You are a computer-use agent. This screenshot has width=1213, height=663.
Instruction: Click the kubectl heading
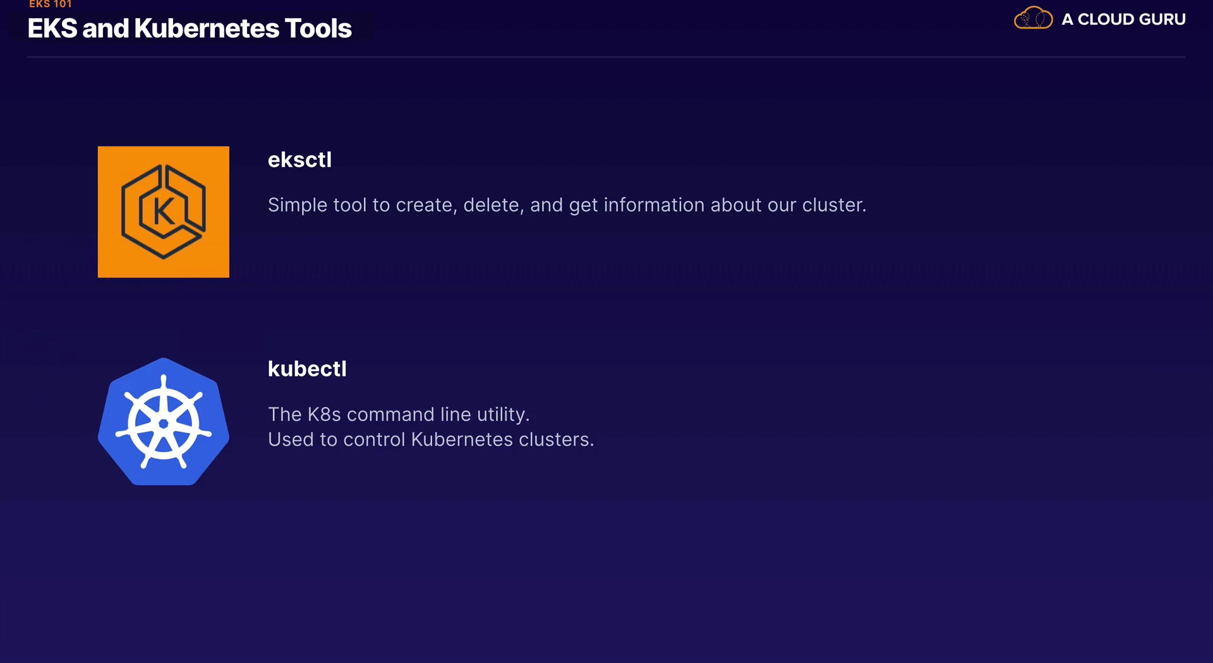(307, 369)
